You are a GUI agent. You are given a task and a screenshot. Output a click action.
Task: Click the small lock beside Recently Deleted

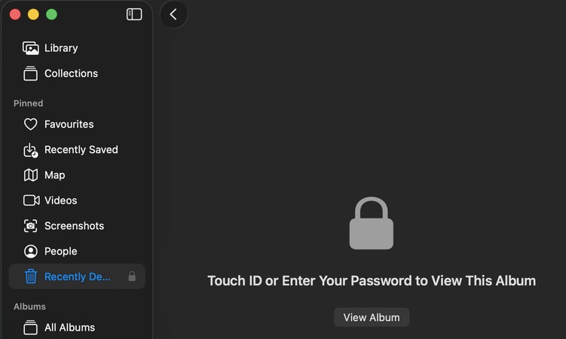pyautogui.click(x=132, y=276)
